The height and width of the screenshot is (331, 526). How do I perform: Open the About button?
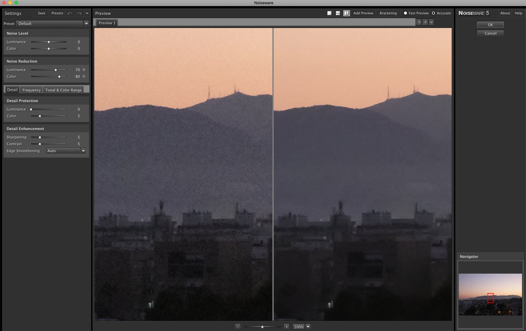pyautogui.click(x=505, y=13)
